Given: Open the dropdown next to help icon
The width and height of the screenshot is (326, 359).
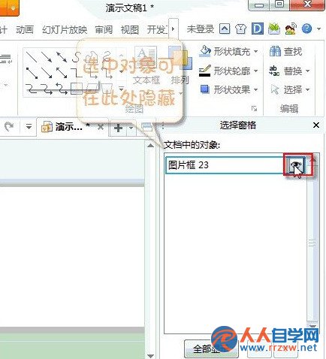Looking at the screenshot, I should pyautogui.click(x=318, y=29).
